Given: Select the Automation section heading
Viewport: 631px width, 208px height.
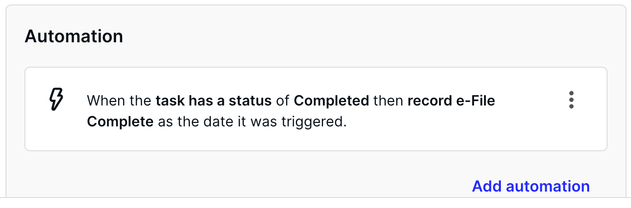Looking at the screenshot, I should (x=74, y=36).
